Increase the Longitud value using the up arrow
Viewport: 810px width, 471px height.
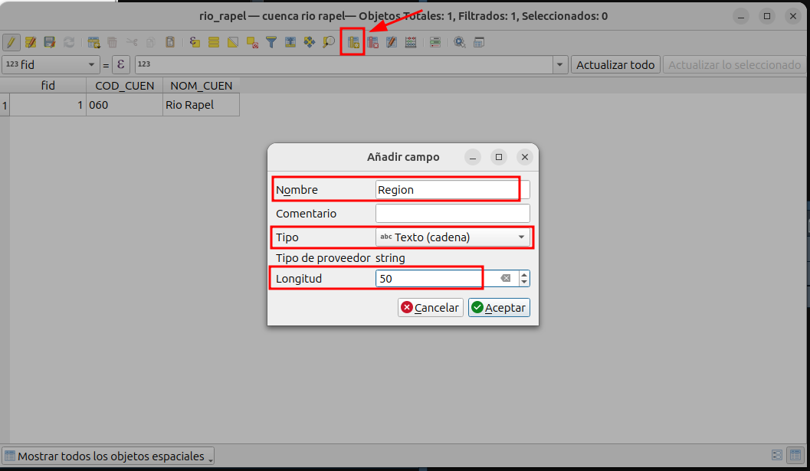[x=524, y=275]
